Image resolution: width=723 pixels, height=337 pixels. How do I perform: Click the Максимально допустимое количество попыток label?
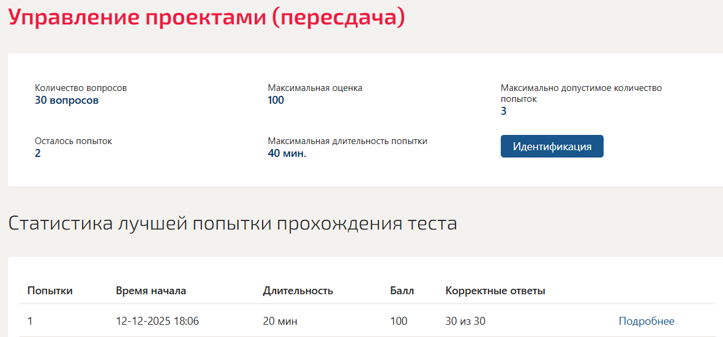(x=582, y=93)
